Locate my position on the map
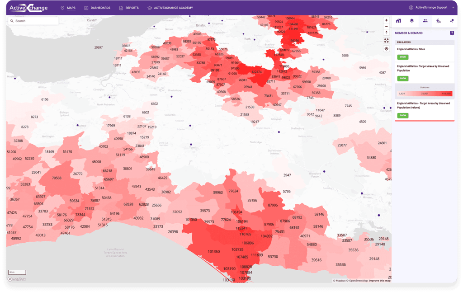The height and width of the screenshot is (301, 463). 386,48
